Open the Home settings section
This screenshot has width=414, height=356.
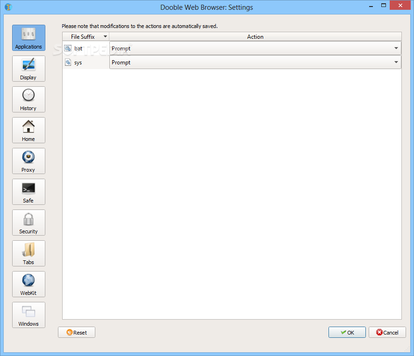pyautogui.click(x=29, y=130)
